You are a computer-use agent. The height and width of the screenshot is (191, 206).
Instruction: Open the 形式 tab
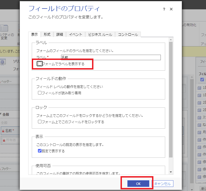47,35
